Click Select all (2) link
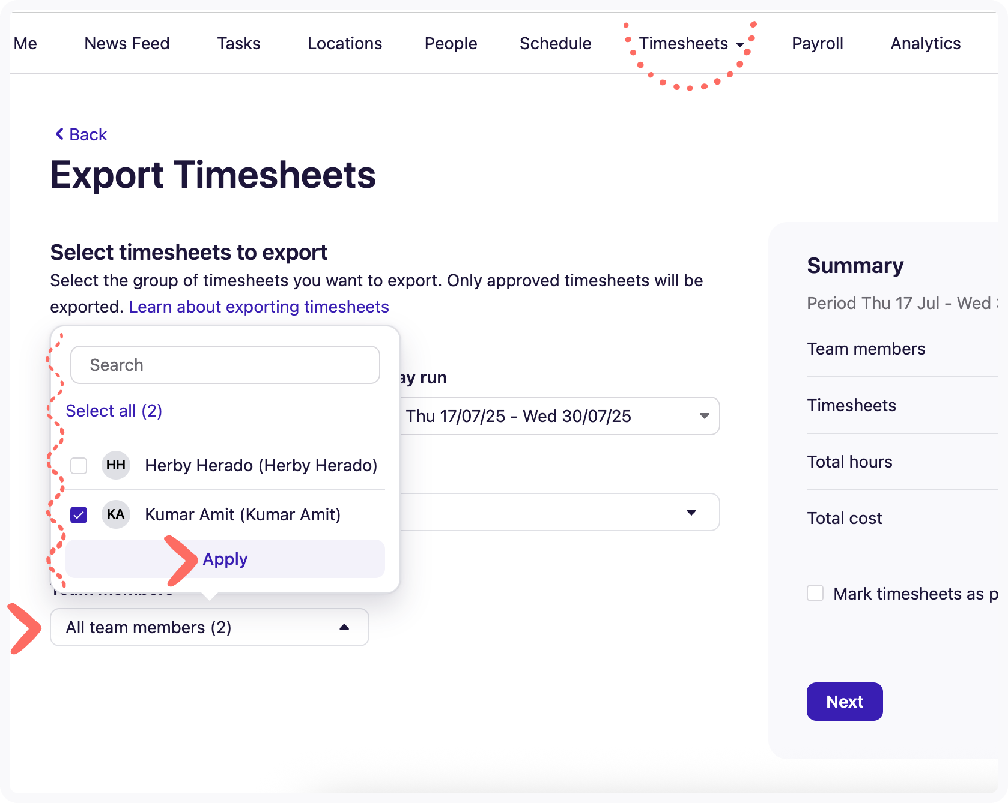Image resolution: width=1008 pixels, height=803 pixels. (x=114, y=411)
